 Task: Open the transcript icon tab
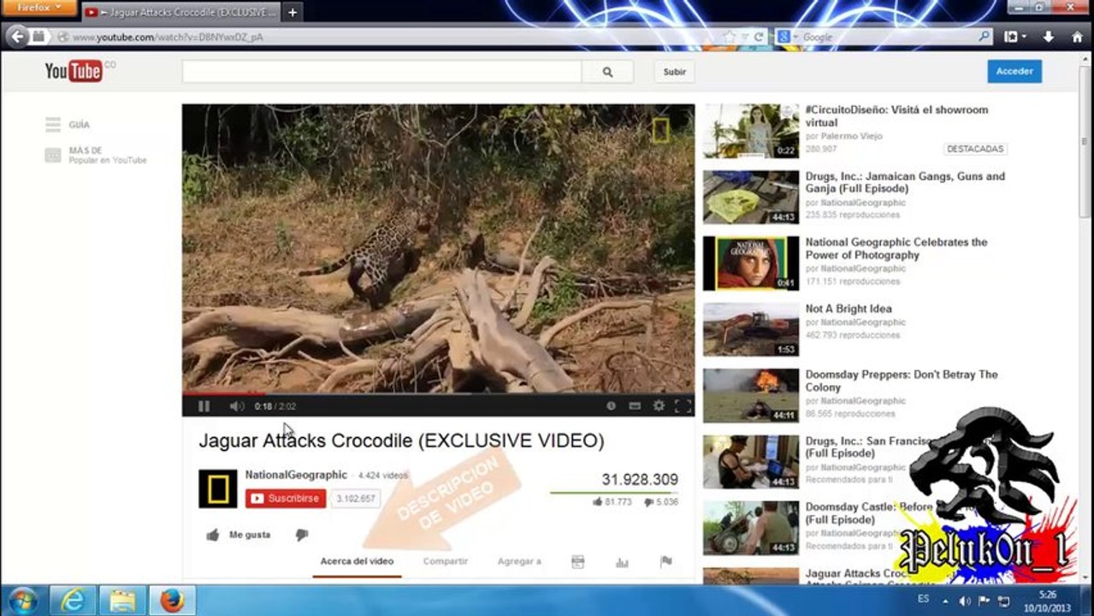(x=578, y=561)
